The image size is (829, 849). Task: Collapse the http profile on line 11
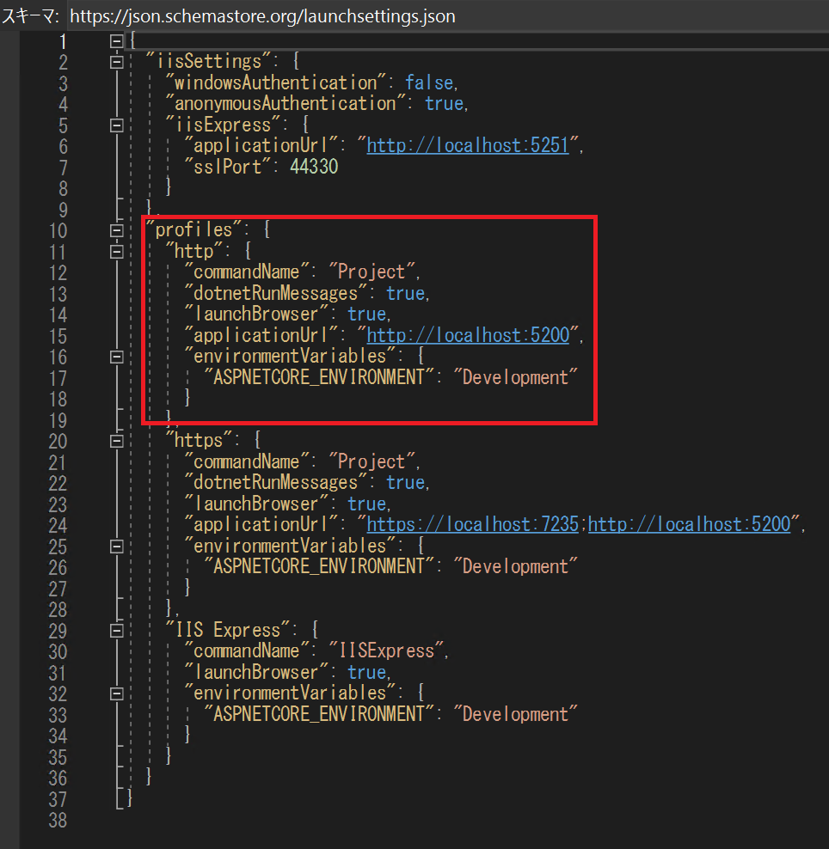(116, 252)
